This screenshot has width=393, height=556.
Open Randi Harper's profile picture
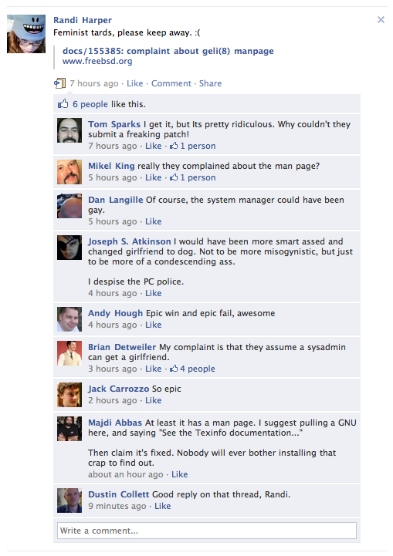click(x=26, y=34)
